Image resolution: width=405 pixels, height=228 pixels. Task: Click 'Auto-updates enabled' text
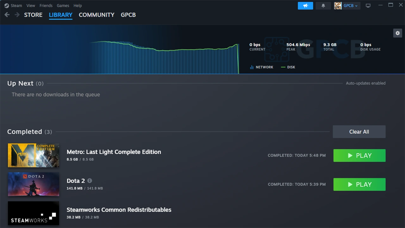click(365, 83)
